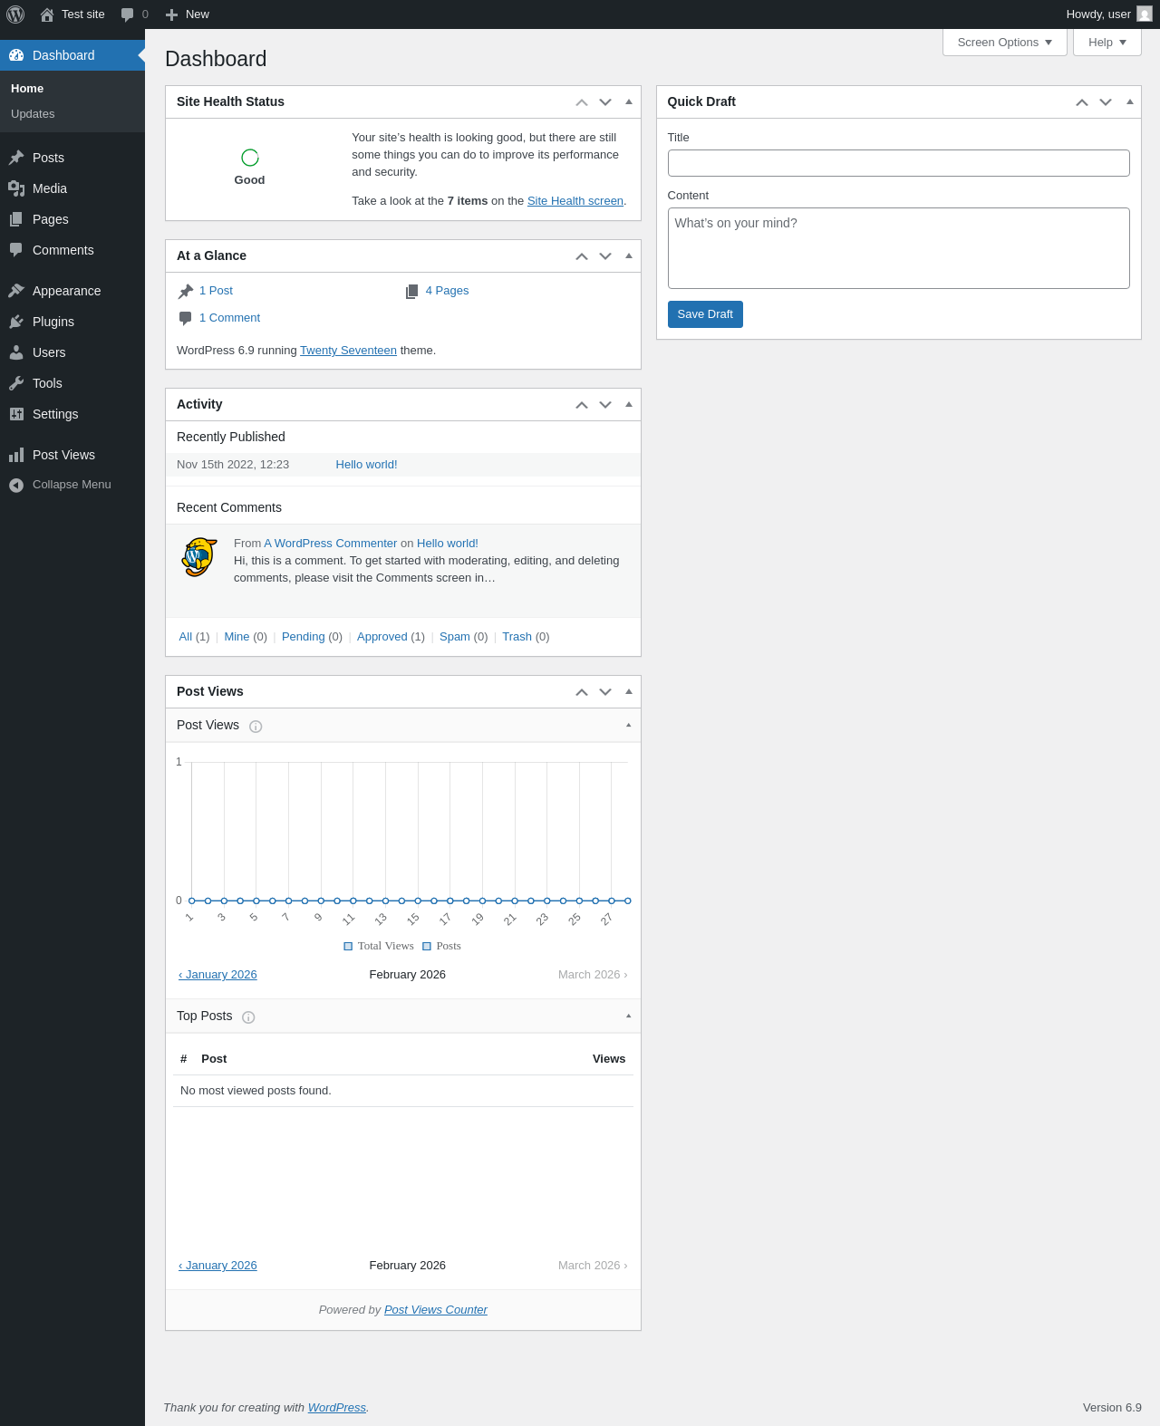Move Quick Draft panel up

1081,102
